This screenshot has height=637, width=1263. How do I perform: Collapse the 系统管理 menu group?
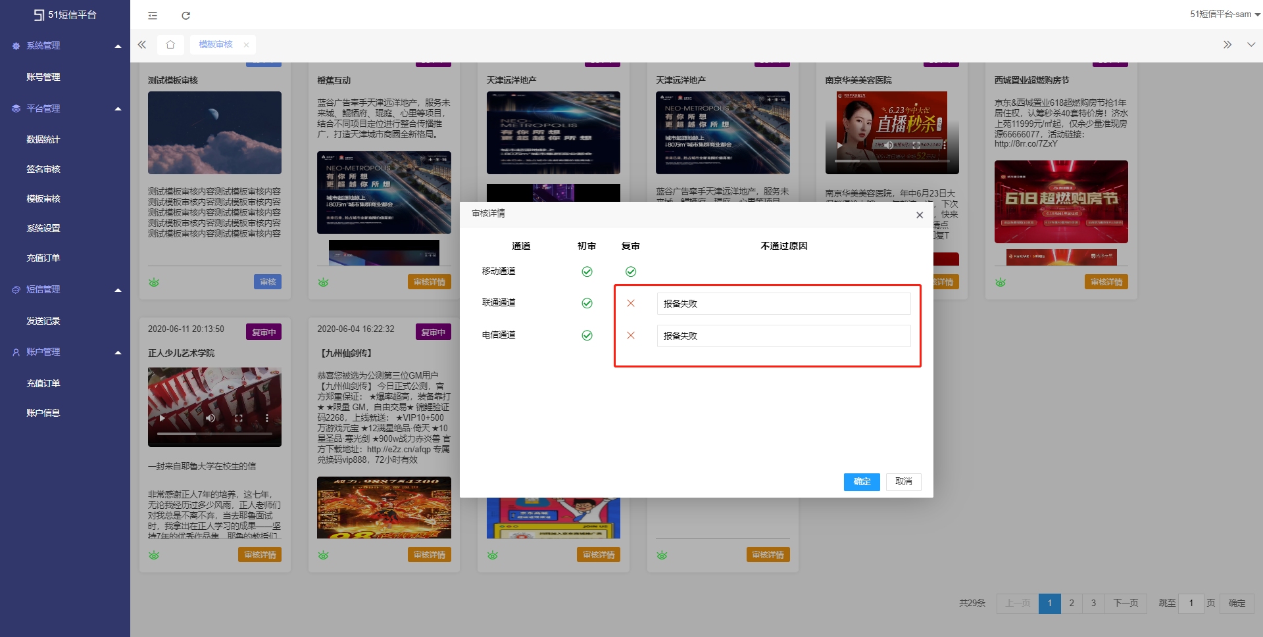(65, 45)
